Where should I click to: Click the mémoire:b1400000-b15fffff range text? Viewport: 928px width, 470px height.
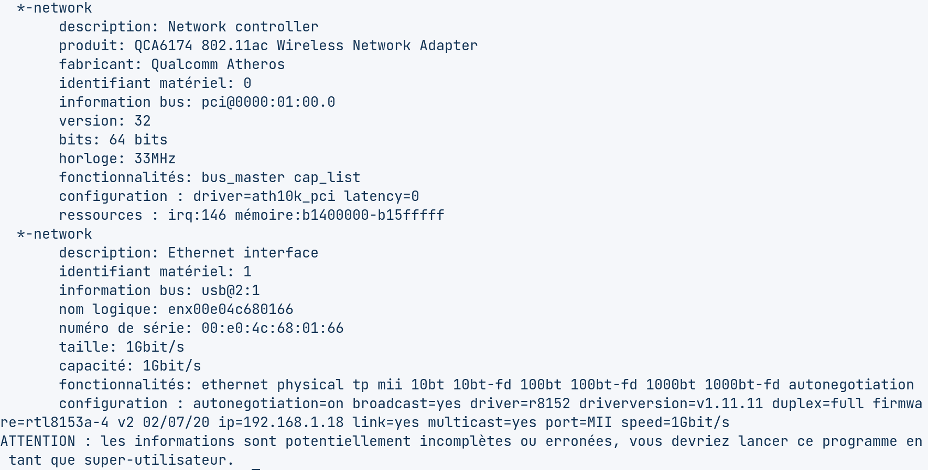tap(340, 215)
